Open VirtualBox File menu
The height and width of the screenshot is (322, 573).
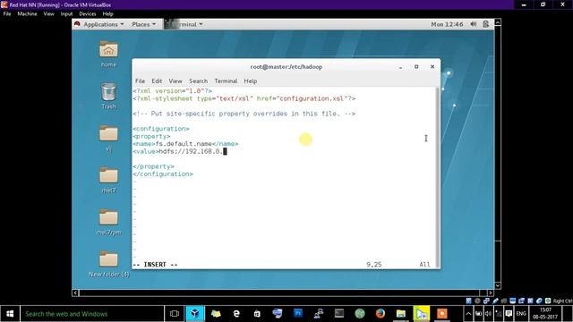[7, 14]
